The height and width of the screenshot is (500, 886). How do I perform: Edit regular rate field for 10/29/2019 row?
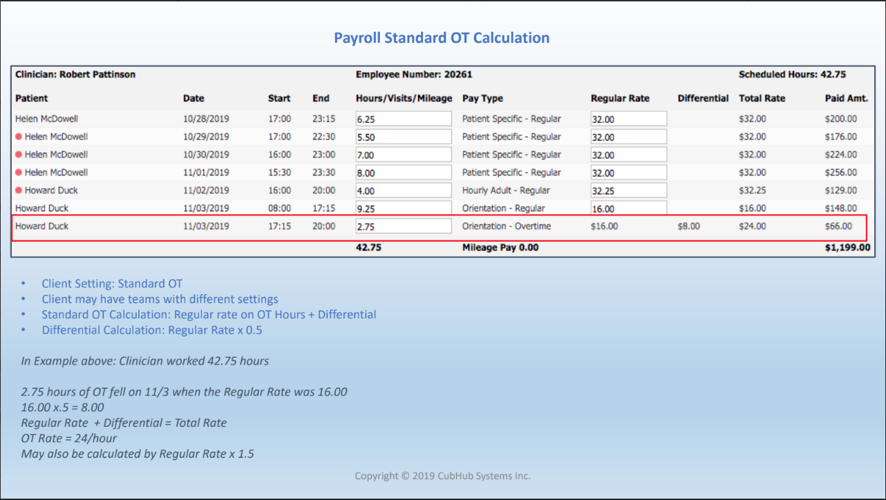click(629, 137)
